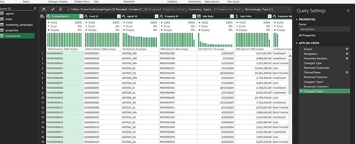Viewport: 355px width, 144px height.
Task: Click the fx formula icon
Action: pyautogui.click(x=60, y=9)
